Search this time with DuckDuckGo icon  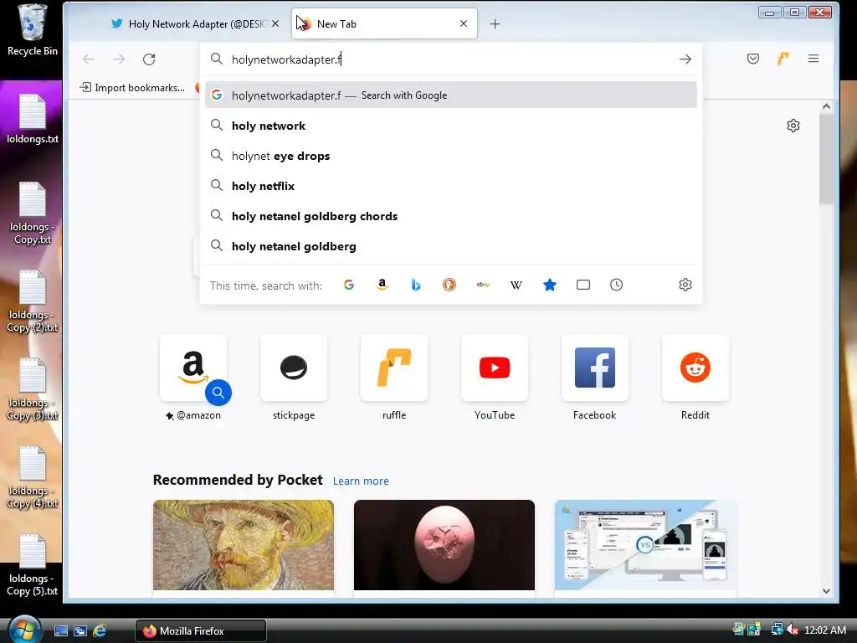tap(449, 285)
